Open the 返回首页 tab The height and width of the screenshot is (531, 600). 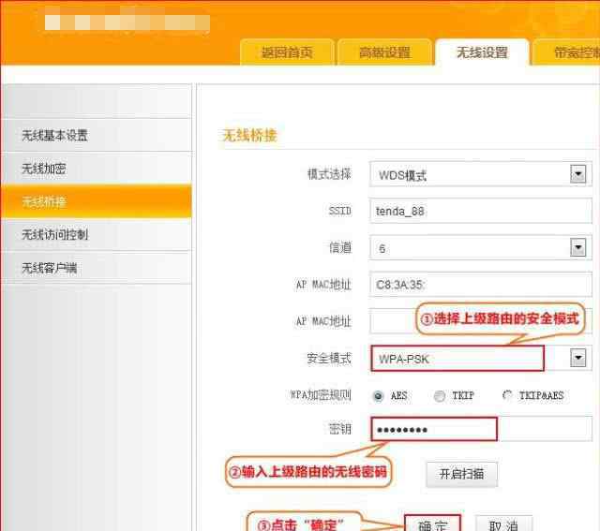coord(287,52)
